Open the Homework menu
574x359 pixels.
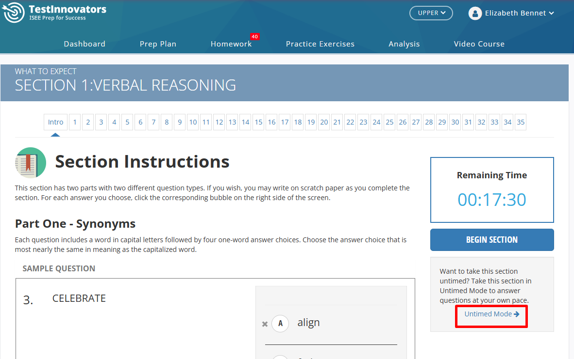[231, 44]
